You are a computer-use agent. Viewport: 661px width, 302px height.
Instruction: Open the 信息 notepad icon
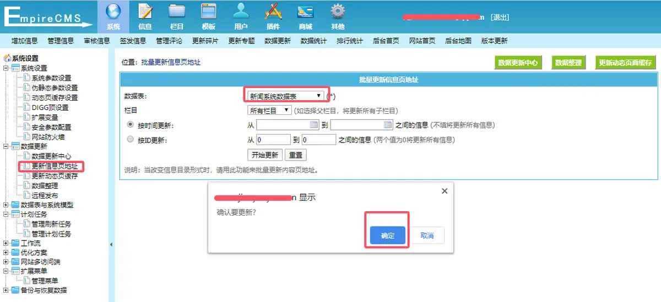coord(145,12)
